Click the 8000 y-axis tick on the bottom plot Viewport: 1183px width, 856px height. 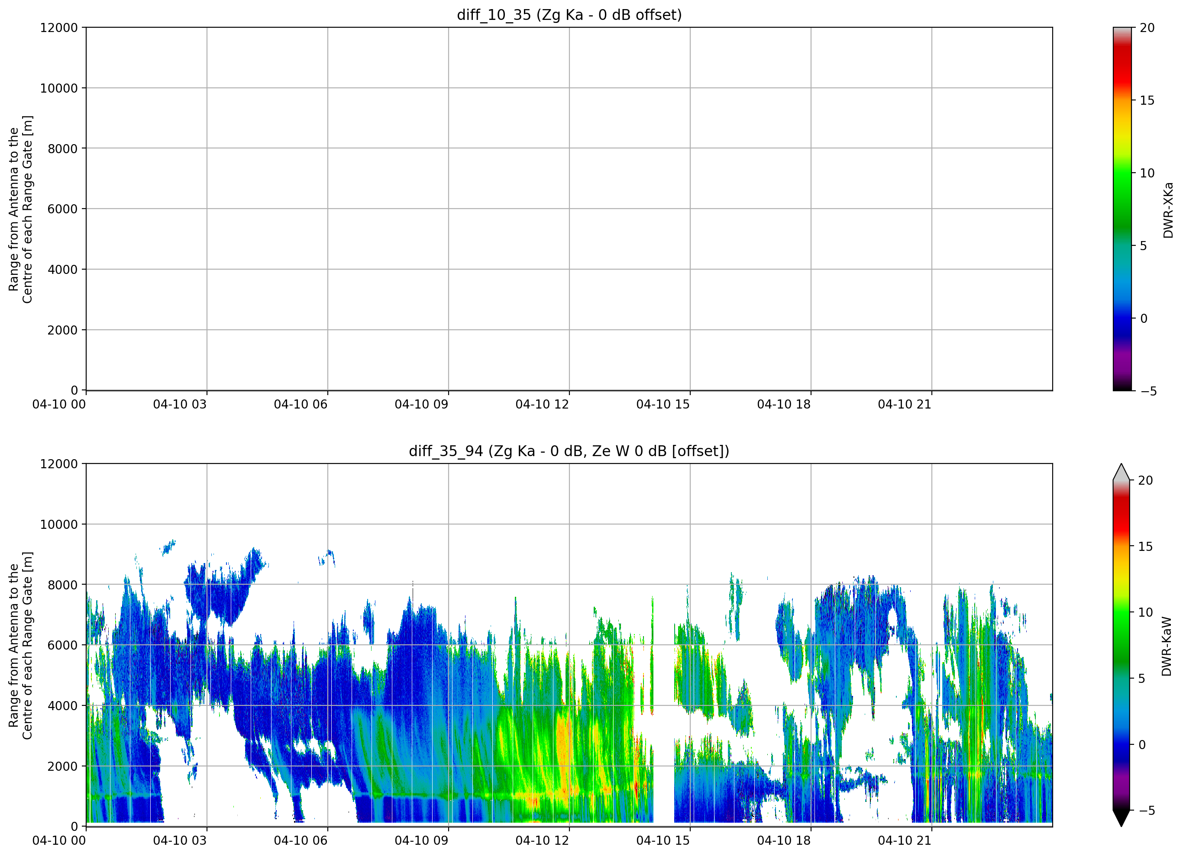(63, 584)
